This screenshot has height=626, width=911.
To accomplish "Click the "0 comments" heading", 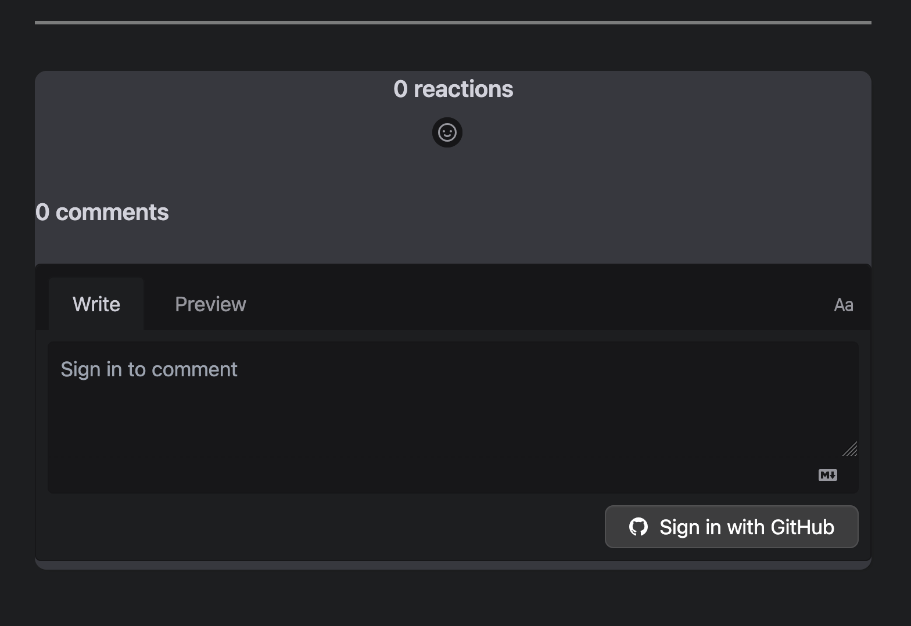I will 102,213.
